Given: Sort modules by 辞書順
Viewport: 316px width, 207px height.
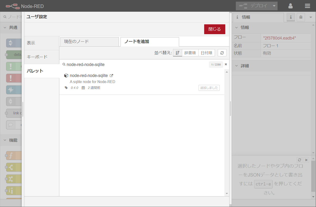Looking at the screenshot, I should pos(190,53).
